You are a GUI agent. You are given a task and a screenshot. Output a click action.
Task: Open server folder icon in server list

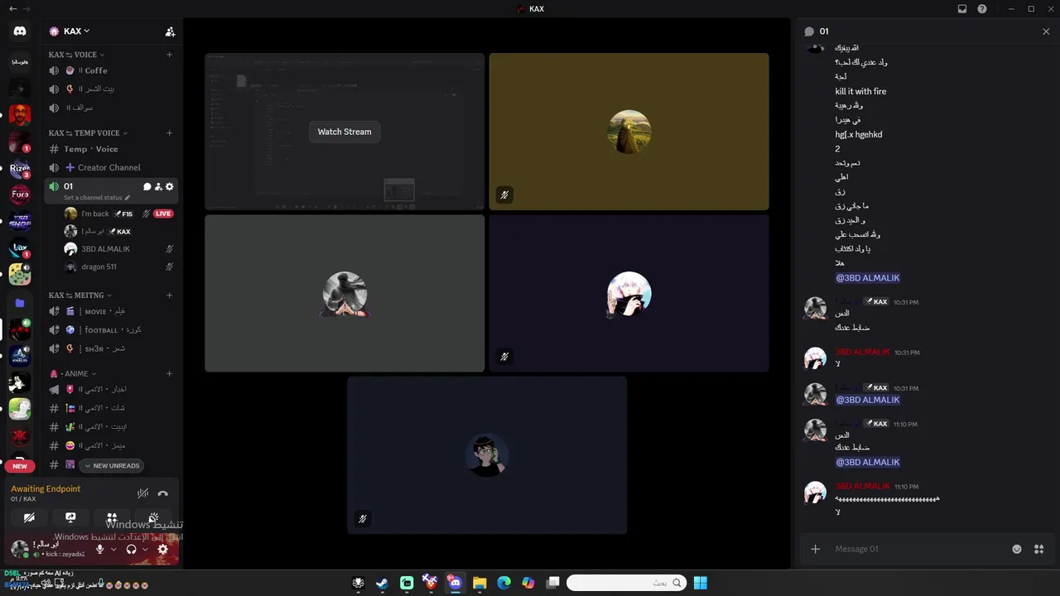[x=20, y=303]
